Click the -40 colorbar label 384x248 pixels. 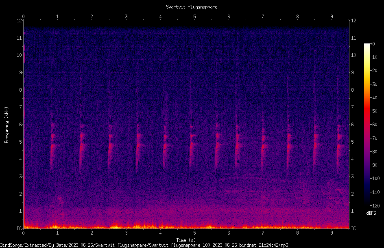(x=374, y=98)
